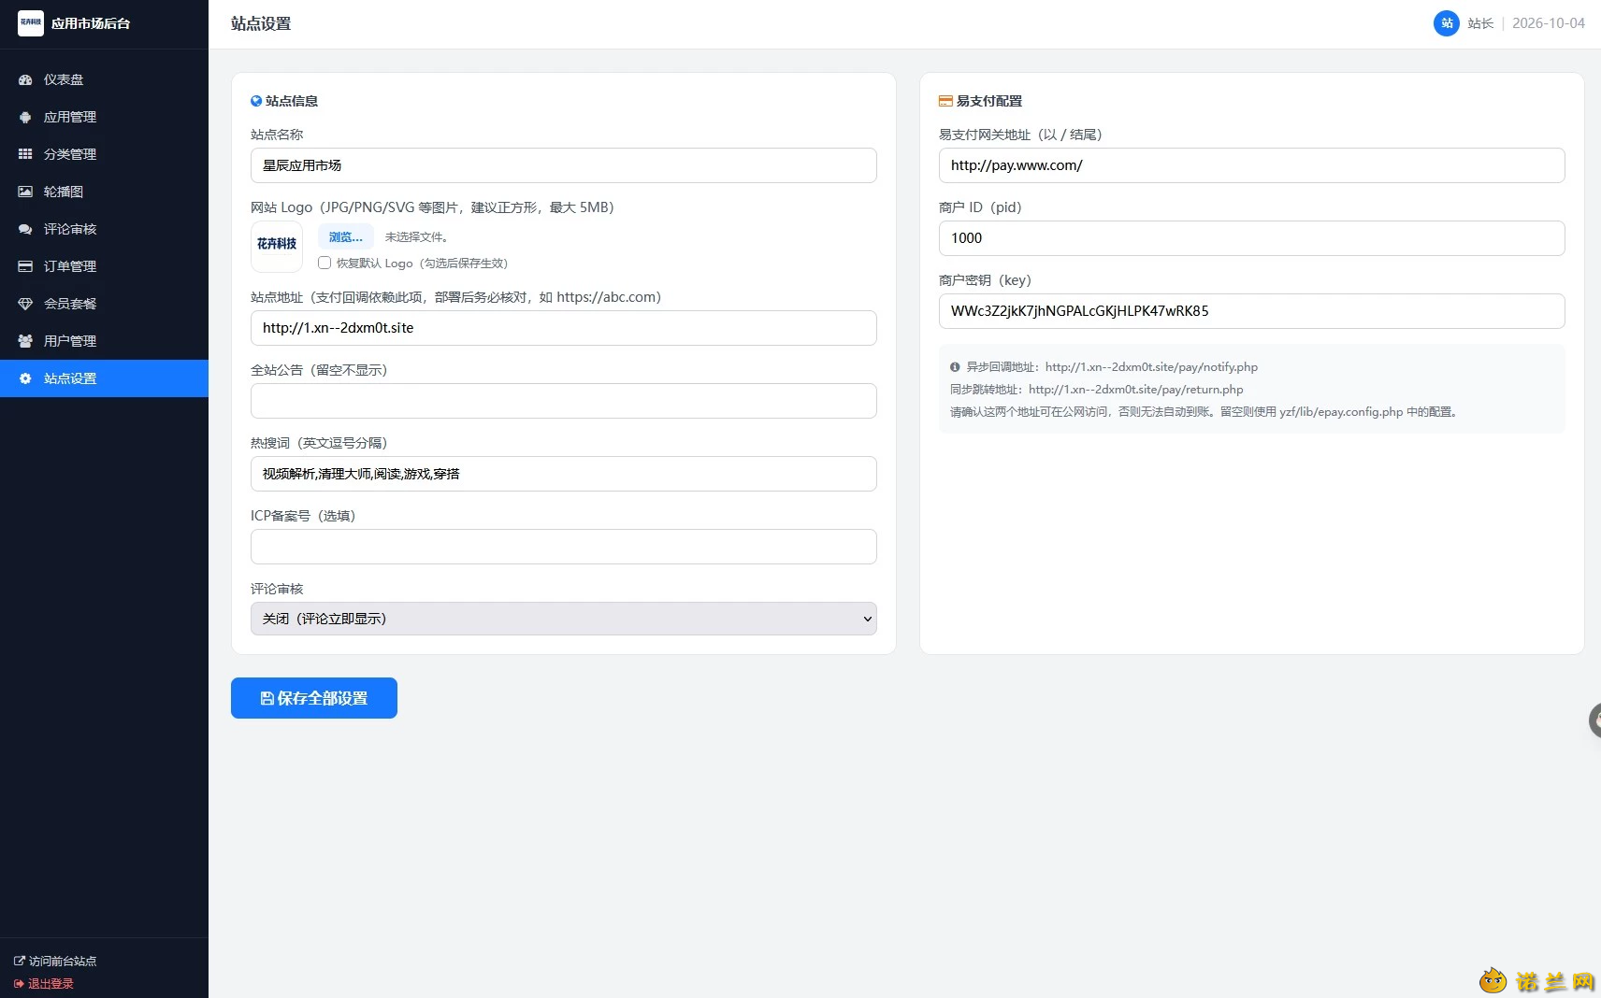Click the blue globe icon beside 站点信息
Screen dimensions: 1601x998
(256, 101)
